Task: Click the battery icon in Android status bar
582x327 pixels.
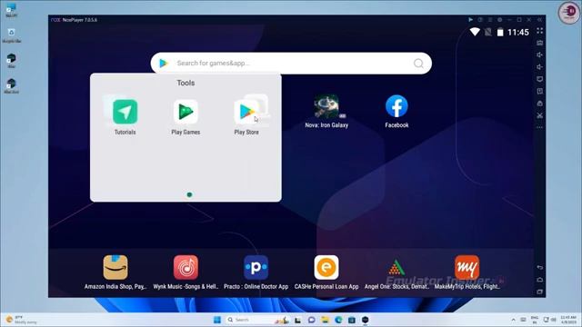Action: 500,33
